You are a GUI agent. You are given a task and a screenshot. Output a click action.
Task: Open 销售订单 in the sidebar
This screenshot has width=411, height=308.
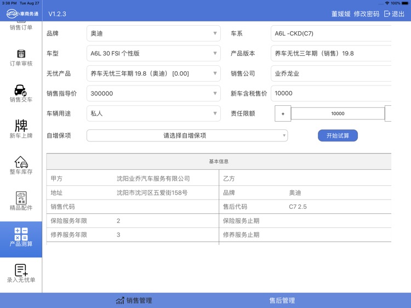pyautogui.click(x=21, y=27)
